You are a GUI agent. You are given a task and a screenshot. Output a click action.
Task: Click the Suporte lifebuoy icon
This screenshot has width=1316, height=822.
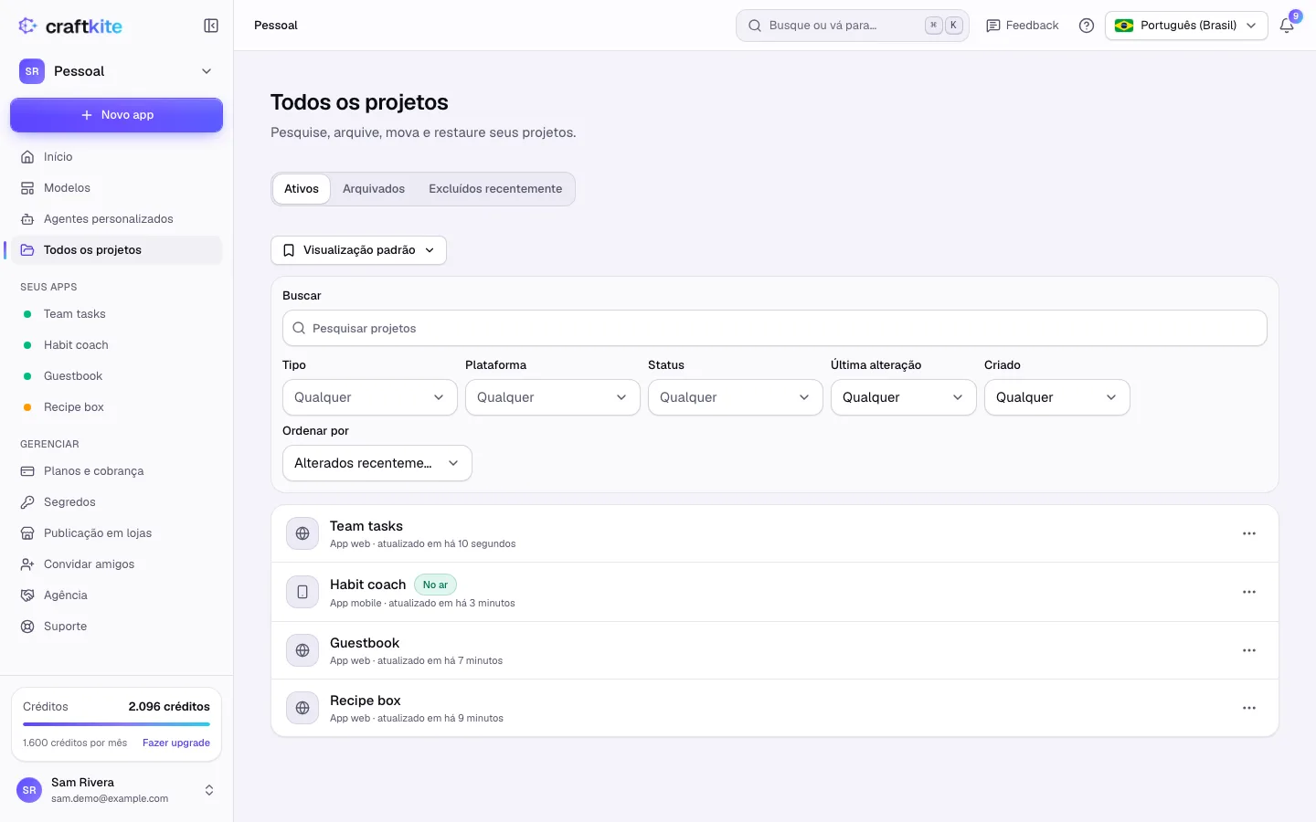click(27, 627)
